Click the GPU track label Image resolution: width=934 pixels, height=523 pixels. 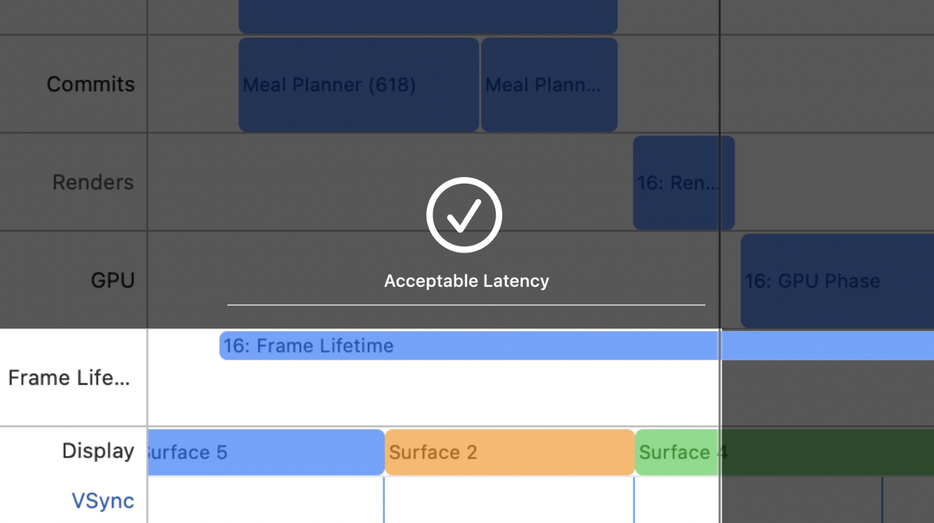tap(112, 280)
